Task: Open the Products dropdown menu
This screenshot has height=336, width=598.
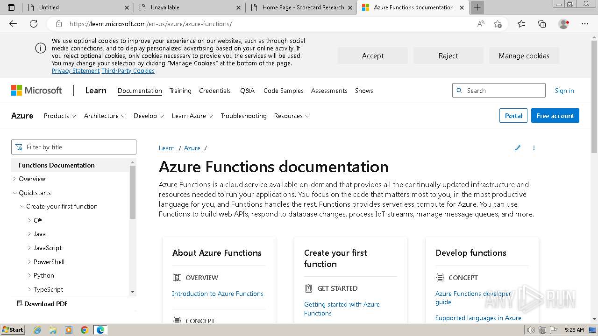Action: (60, 116)
